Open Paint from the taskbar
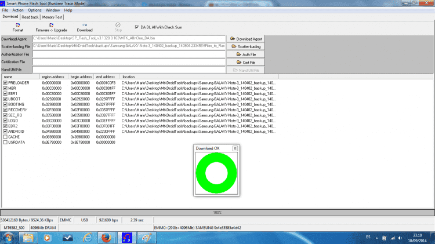The height and width of the screenshot is (244, 435). [x=147, y=238]
